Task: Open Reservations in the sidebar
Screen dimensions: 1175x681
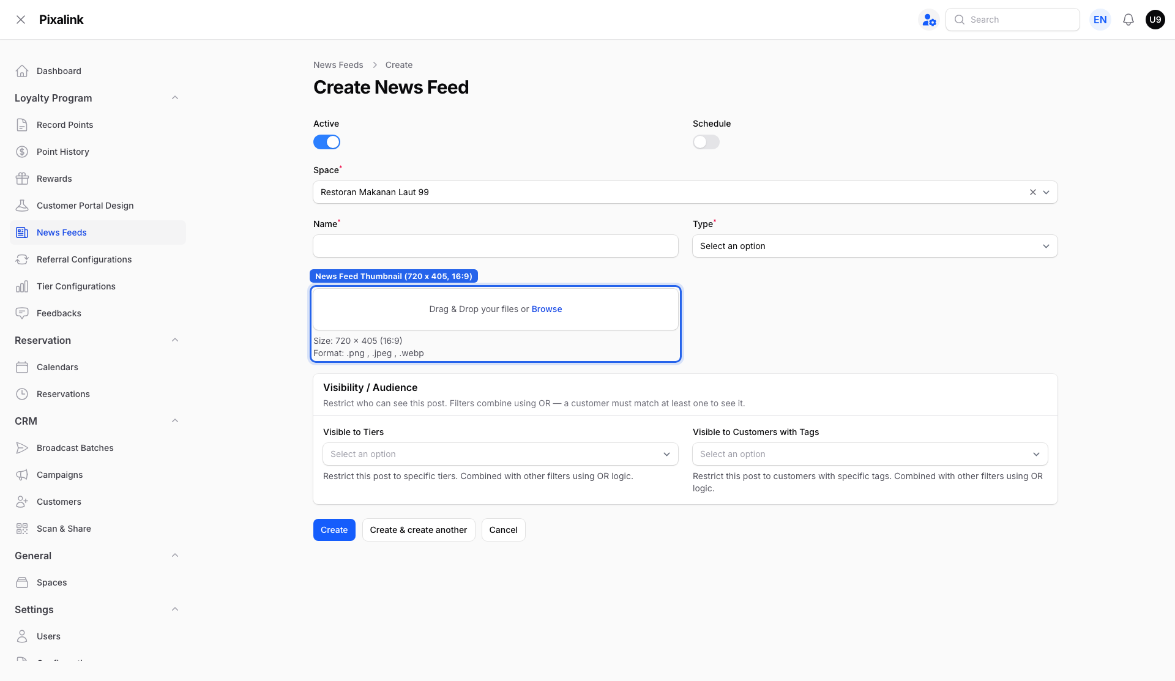Action: (98, 394)
